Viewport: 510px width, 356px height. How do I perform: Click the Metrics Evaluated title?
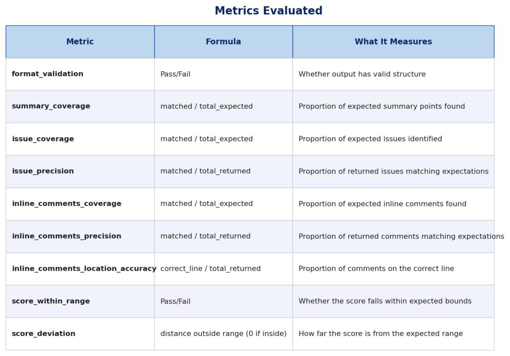click(x=268, y=11)
